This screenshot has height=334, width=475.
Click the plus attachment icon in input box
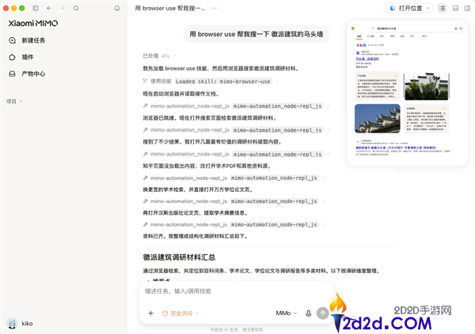click(x=151, y=313)
